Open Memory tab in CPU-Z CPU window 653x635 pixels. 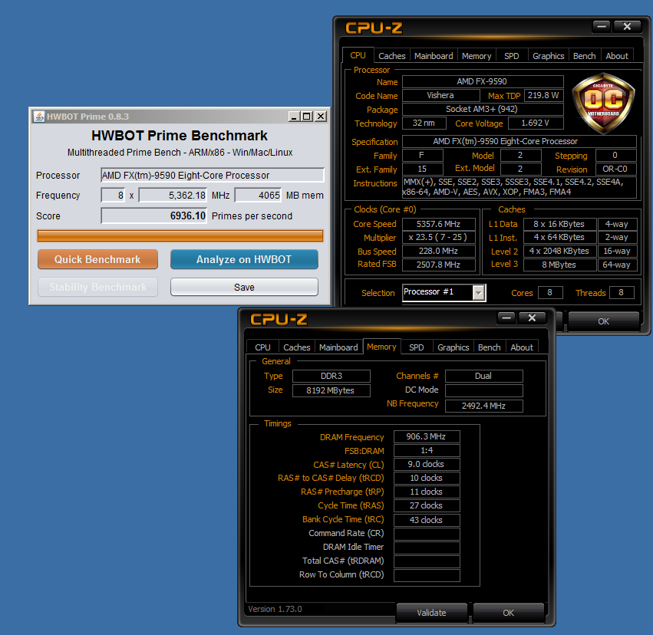pos(477,56)
